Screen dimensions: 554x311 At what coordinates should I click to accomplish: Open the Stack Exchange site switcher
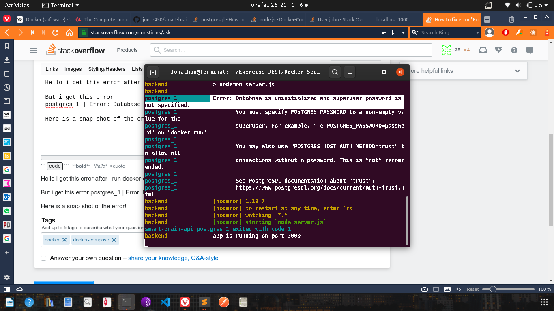pyautogui.click(x=530, y=50)
